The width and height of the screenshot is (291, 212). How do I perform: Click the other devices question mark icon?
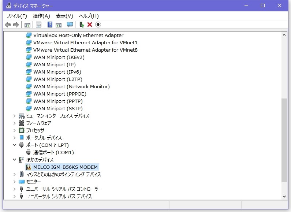[22, 160]
